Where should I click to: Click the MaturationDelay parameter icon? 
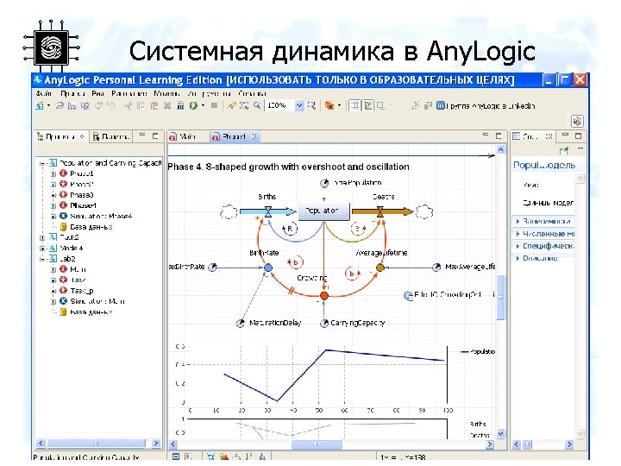[241, 324]
